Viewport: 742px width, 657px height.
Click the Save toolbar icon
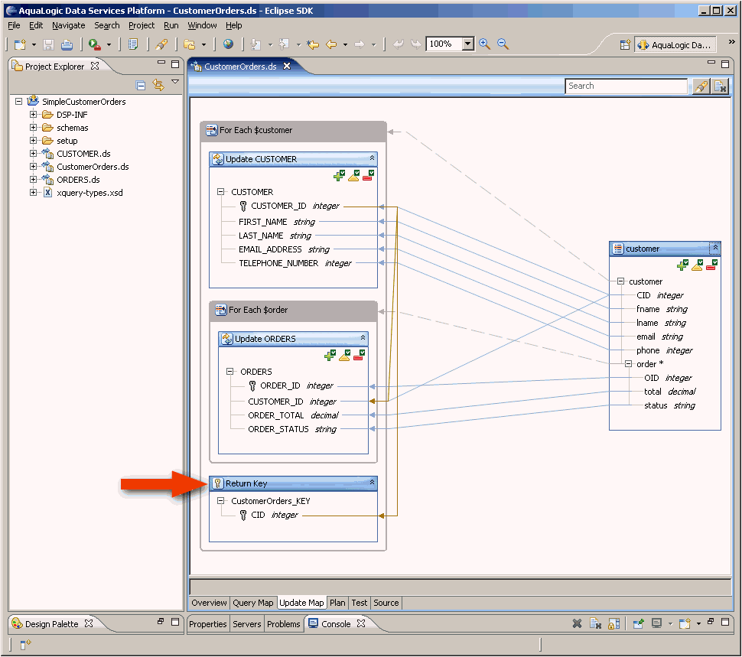pyautogui.click(x=48, y=44)
